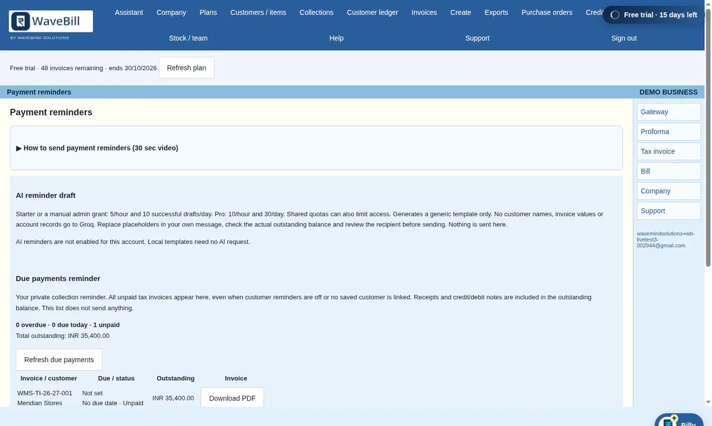This screenshot has width=712, height=426.
Task: Expand How to send payment reminders video
Action: pyautogui.click(x=97, y=148)
